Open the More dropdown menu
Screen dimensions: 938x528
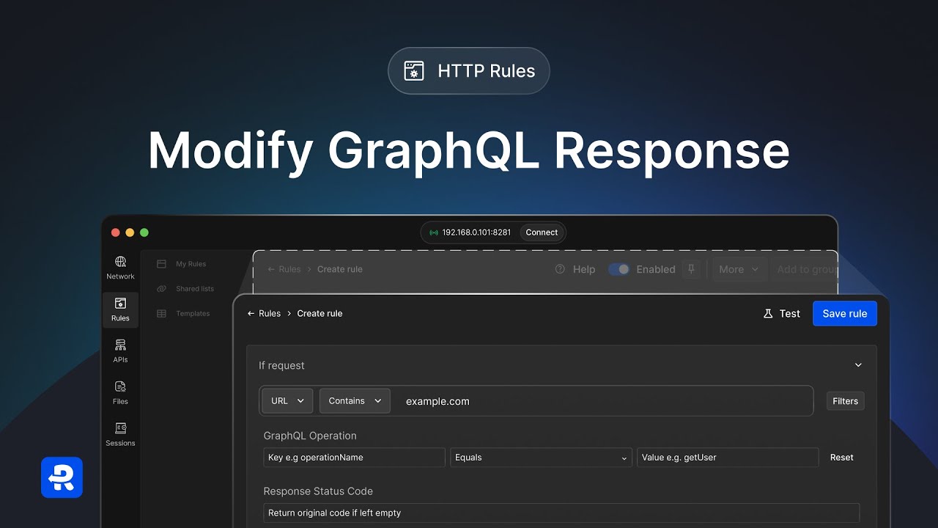point(740,269)
